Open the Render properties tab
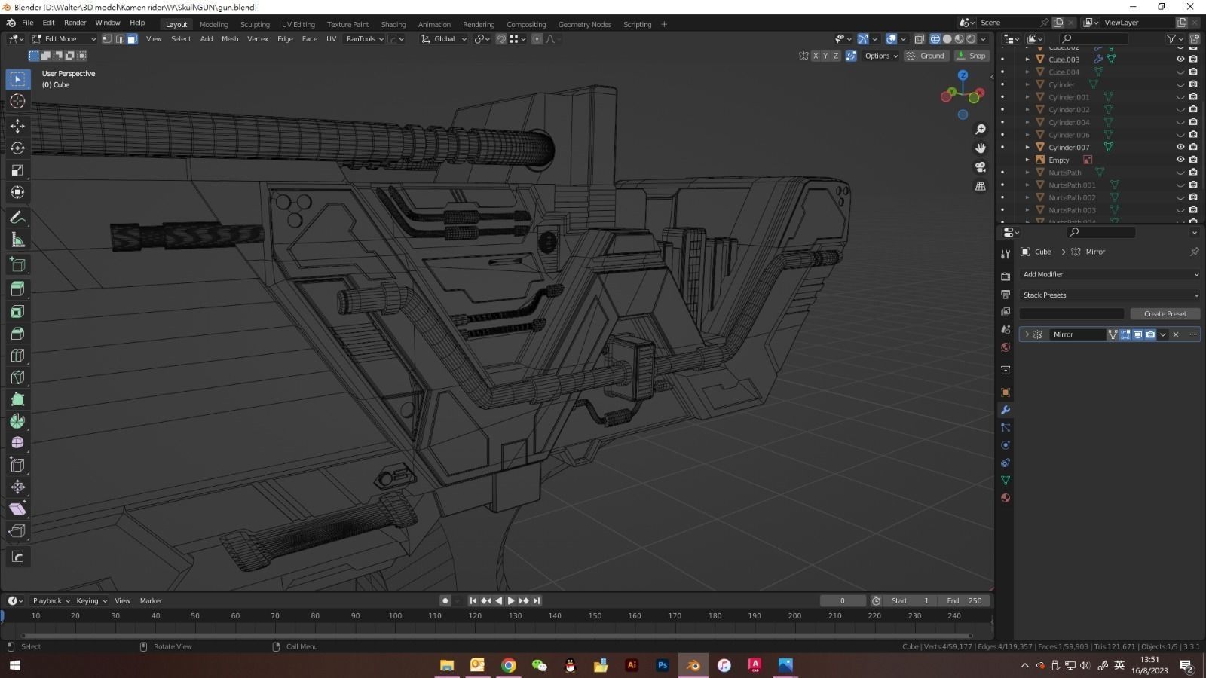The image size is (1206, 678). pyautogui.click(x=1006, y=276)
